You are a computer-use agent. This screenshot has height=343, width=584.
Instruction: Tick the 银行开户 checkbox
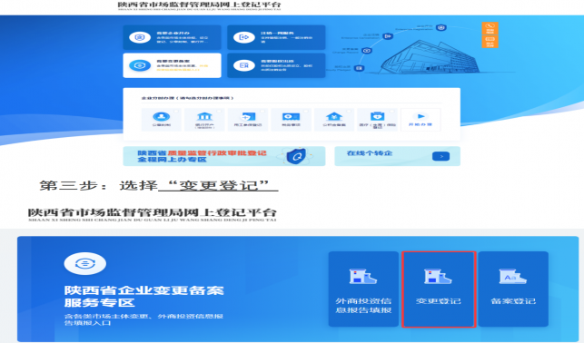click(220, 111)
